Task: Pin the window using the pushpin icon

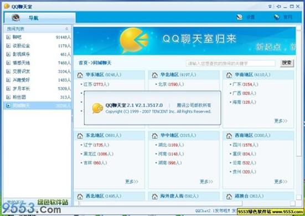Action: (x=278, y=7)
